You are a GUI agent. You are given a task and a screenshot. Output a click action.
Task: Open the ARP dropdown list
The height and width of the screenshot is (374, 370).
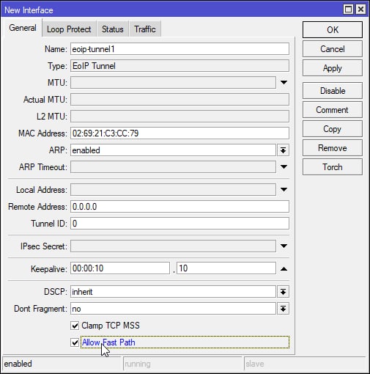click(283, 150)
